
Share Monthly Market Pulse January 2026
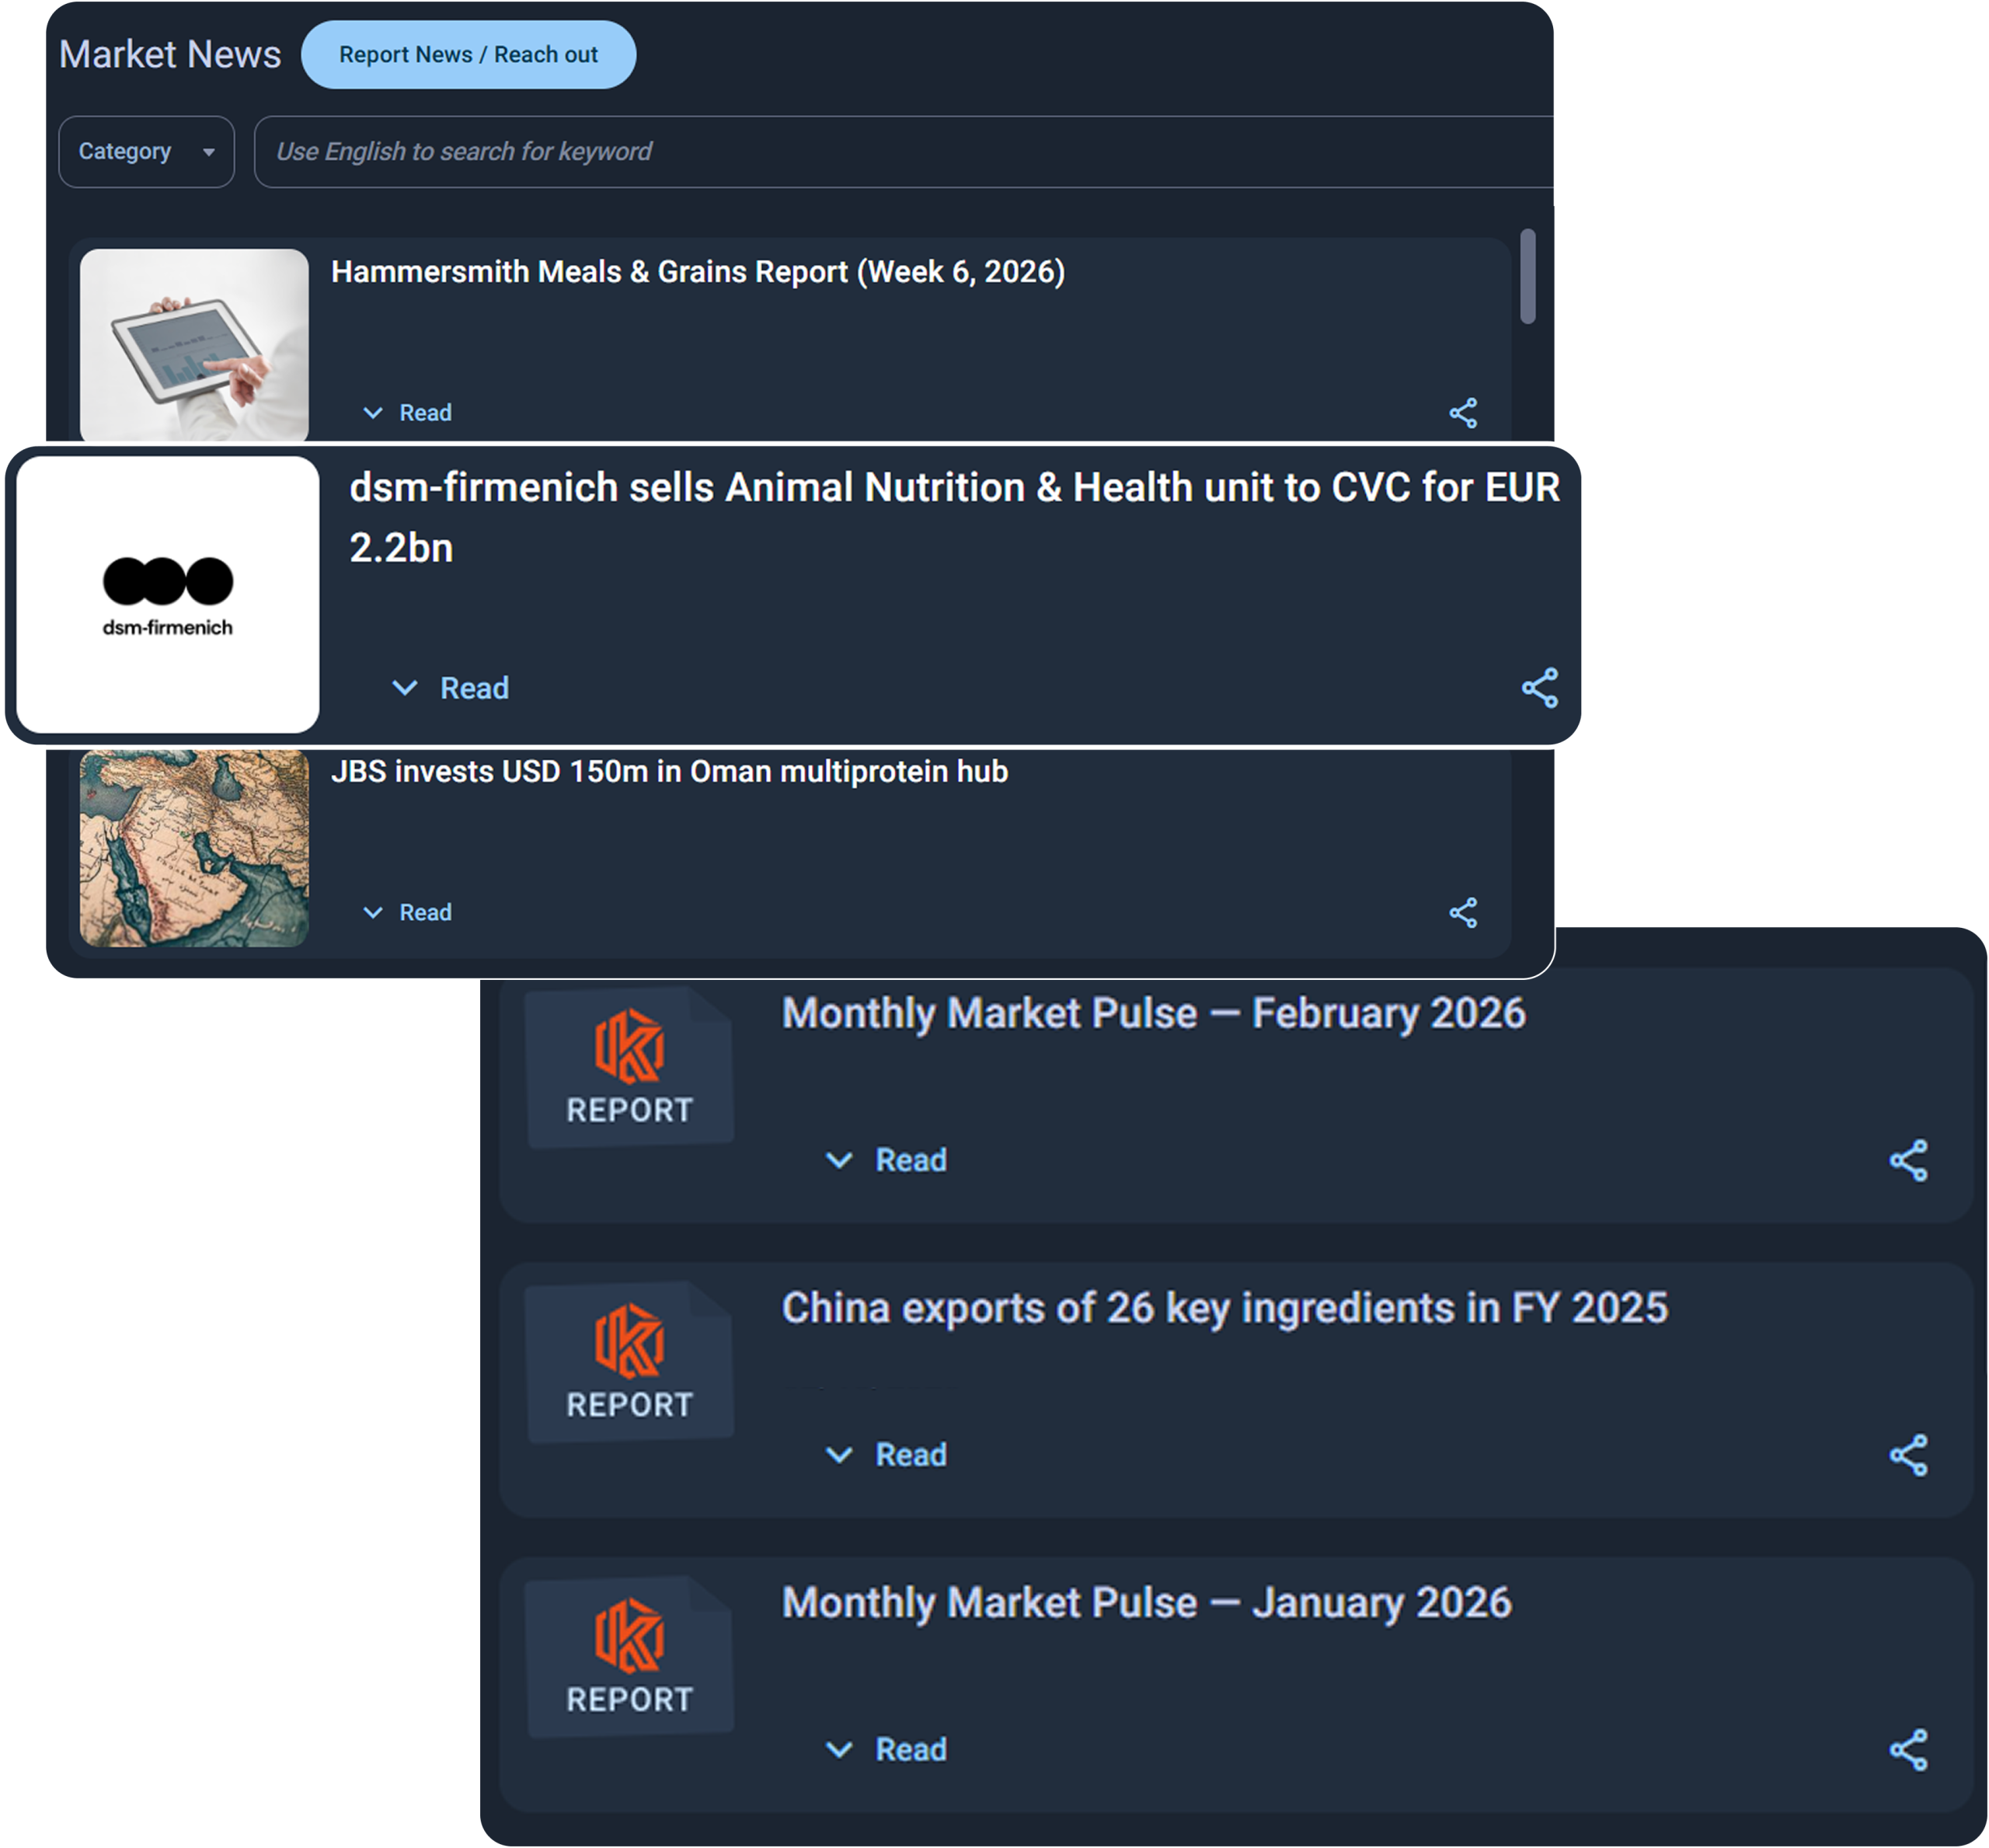[1908, 1750]
